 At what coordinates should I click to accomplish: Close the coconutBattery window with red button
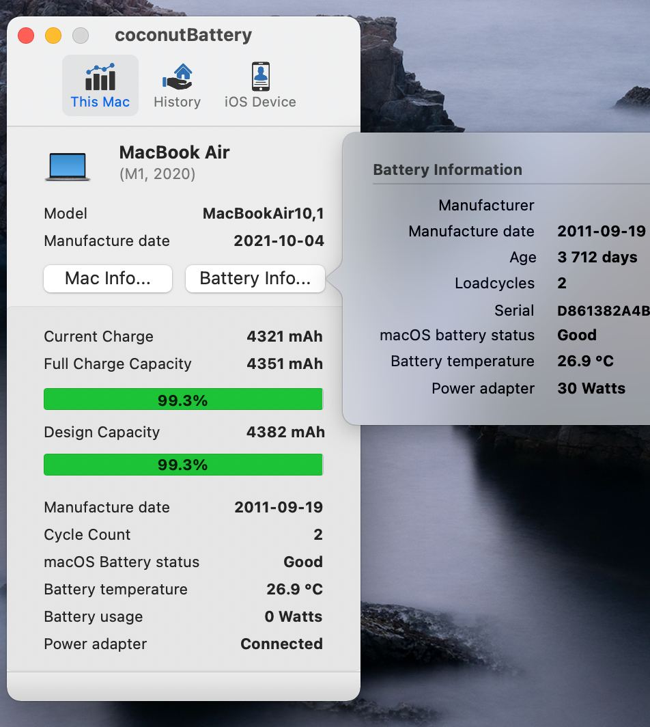click(26, 36)
